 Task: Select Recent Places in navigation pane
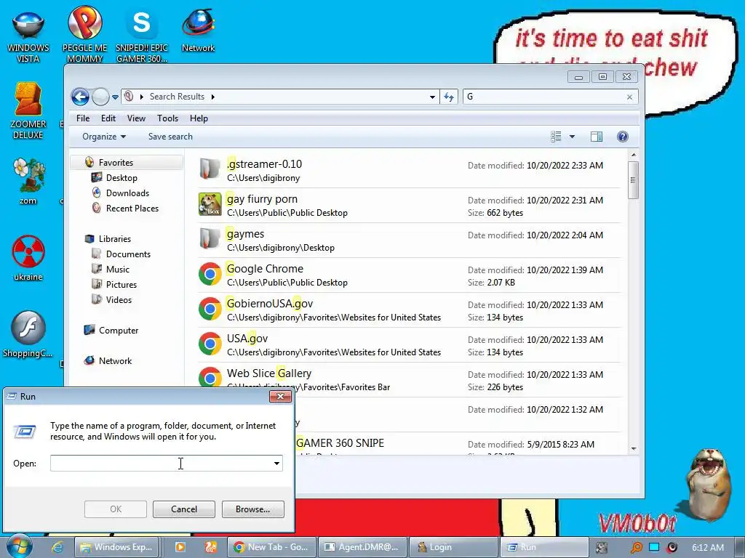[x=132, y=209]
